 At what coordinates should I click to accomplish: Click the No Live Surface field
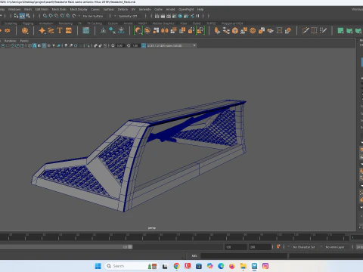(93, 16)
